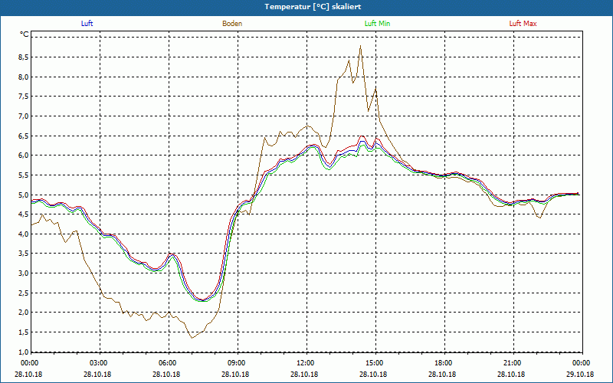
Task: Click the 21:00 time label
Action: [x=513, y=363]
